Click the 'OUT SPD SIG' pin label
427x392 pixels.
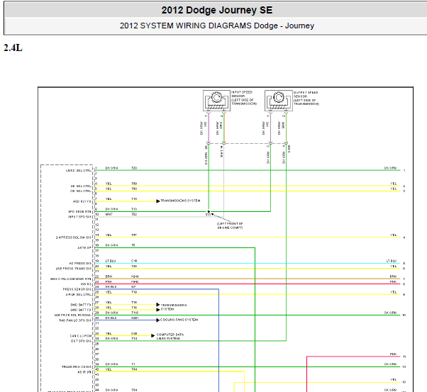(x=81, y=341)
